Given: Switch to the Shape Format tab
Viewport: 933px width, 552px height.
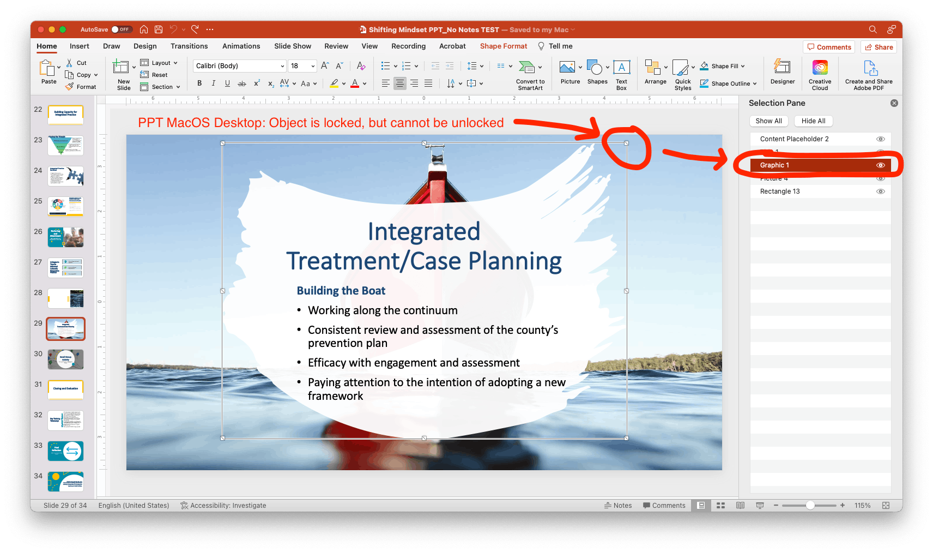Looking at the screenshot, I should [502, 46].
